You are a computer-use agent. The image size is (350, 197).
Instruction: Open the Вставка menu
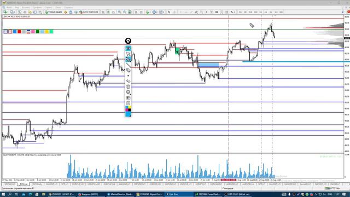pos(26,7)
